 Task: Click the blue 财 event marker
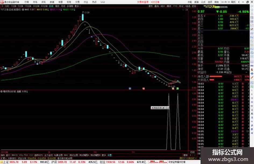130,89
